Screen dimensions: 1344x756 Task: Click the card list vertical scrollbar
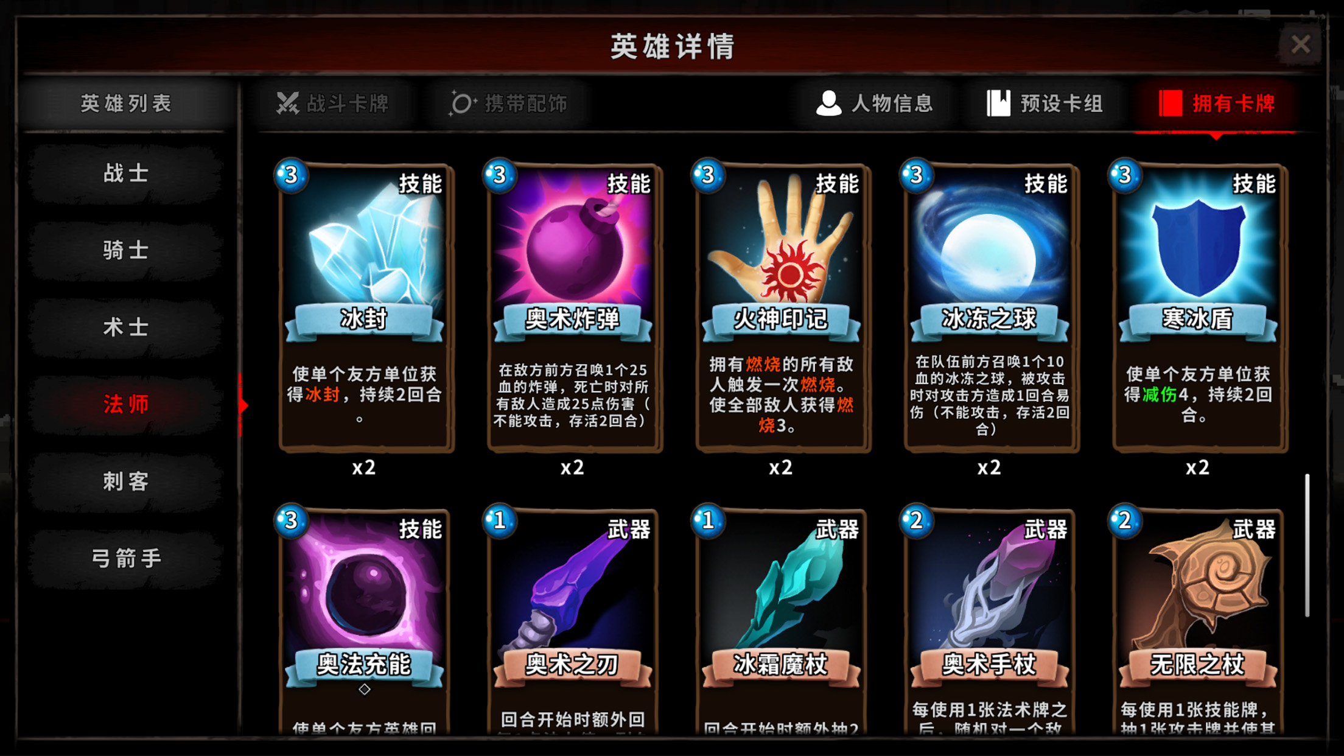click(x=1307, y=545)
